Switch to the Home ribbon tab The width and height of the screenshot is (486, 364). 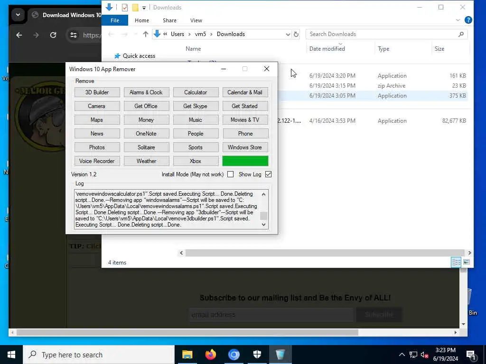[x=141, y=20]
